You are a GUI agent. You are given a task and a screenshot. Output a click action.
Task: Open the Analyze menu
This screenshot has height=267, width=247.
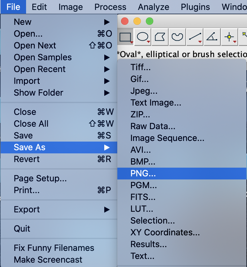154,7
